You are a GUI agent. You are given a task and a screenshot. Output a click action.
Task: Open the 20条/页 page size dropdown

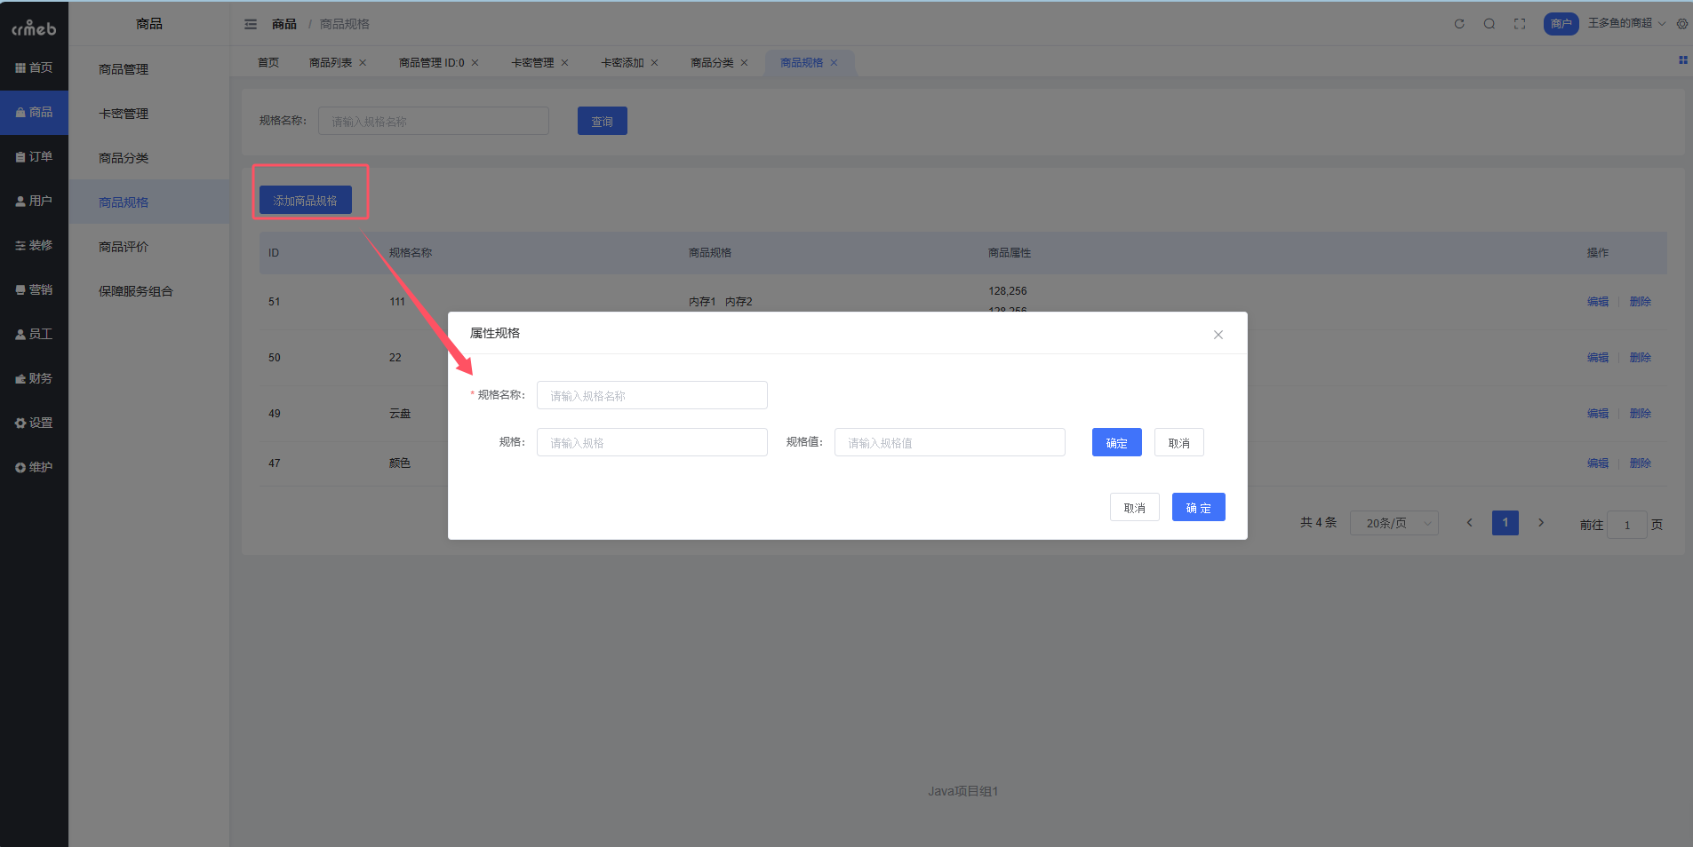(1394, 523)
